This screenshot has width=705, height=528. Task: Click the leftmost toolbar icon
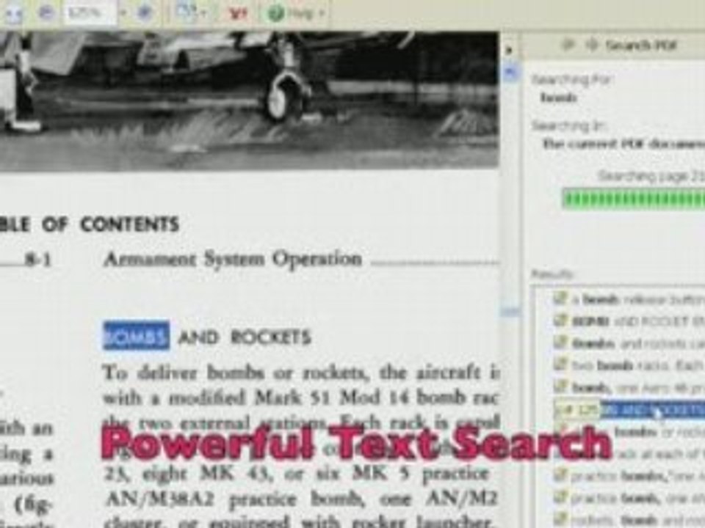coord(12,13)
